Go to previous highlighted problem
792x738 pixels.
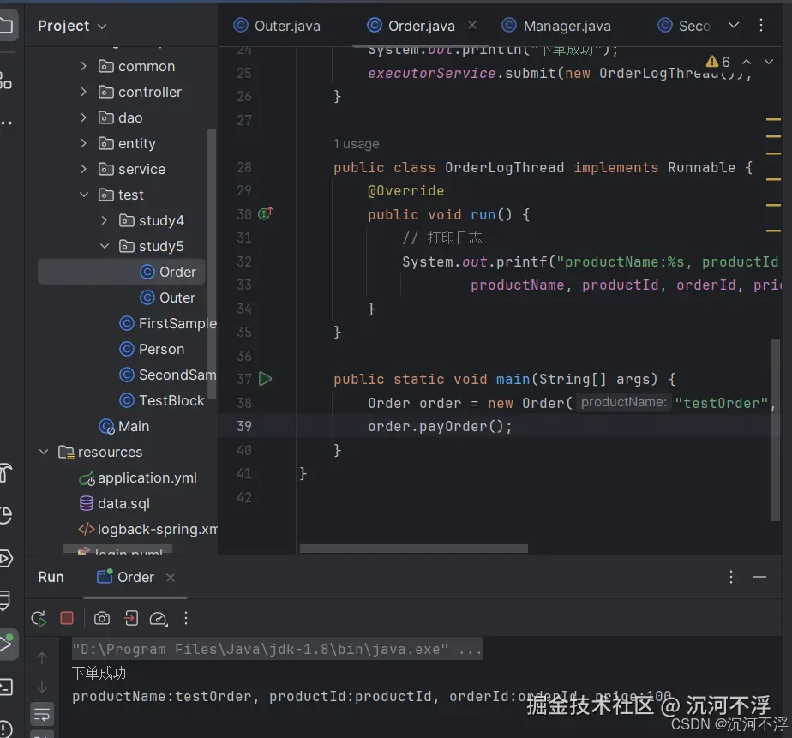click(747, 62)
